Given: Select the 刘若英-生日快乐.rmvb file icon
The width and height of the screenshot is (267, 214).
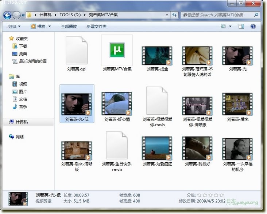Looking at the screenshot, I should 117,145.
